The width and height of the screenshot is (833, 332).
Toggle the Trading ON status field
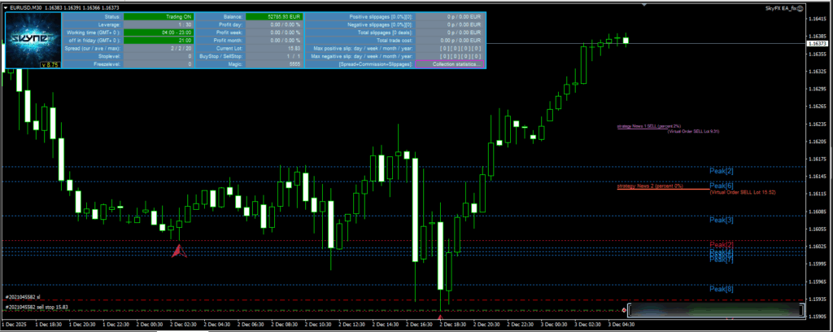click(x=155, y=16)
